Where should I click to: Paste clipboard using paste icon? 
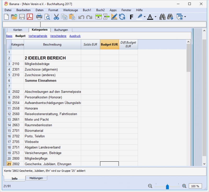point(72,17)
